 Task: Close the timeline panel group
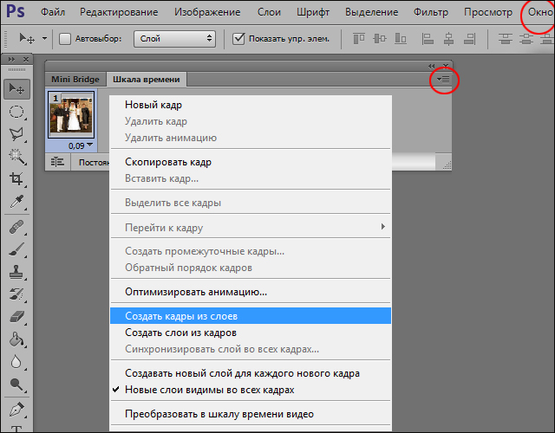446,66
